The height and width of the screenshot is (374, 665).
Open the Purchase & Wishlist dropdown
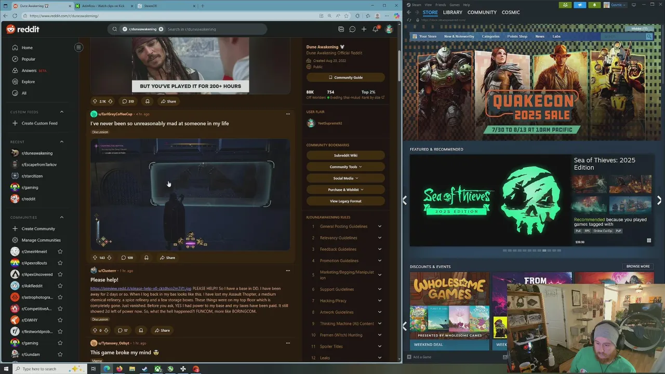tap(345, 190)
